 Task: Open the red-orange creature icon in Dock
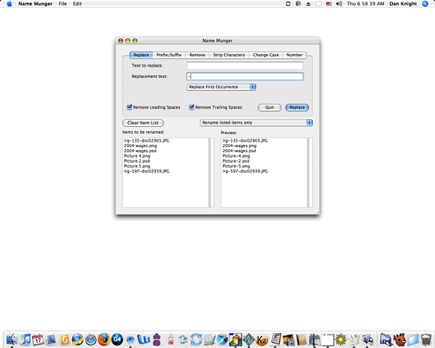(400, 340)
